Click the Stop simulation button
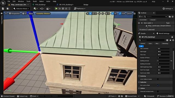The width and height of the screenshot is (175, 98). pyautogui.click(x=63, y=8)
